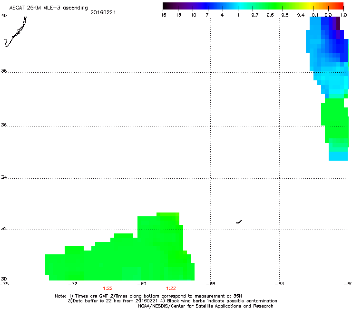
Task: Pick the -4 color scale label
Action: pyautogui.click(x=220, y=15)
